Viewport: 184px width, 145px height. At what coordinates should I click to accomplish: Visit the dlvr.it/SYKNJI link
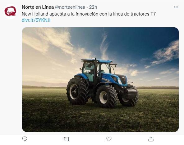(36, 20)
